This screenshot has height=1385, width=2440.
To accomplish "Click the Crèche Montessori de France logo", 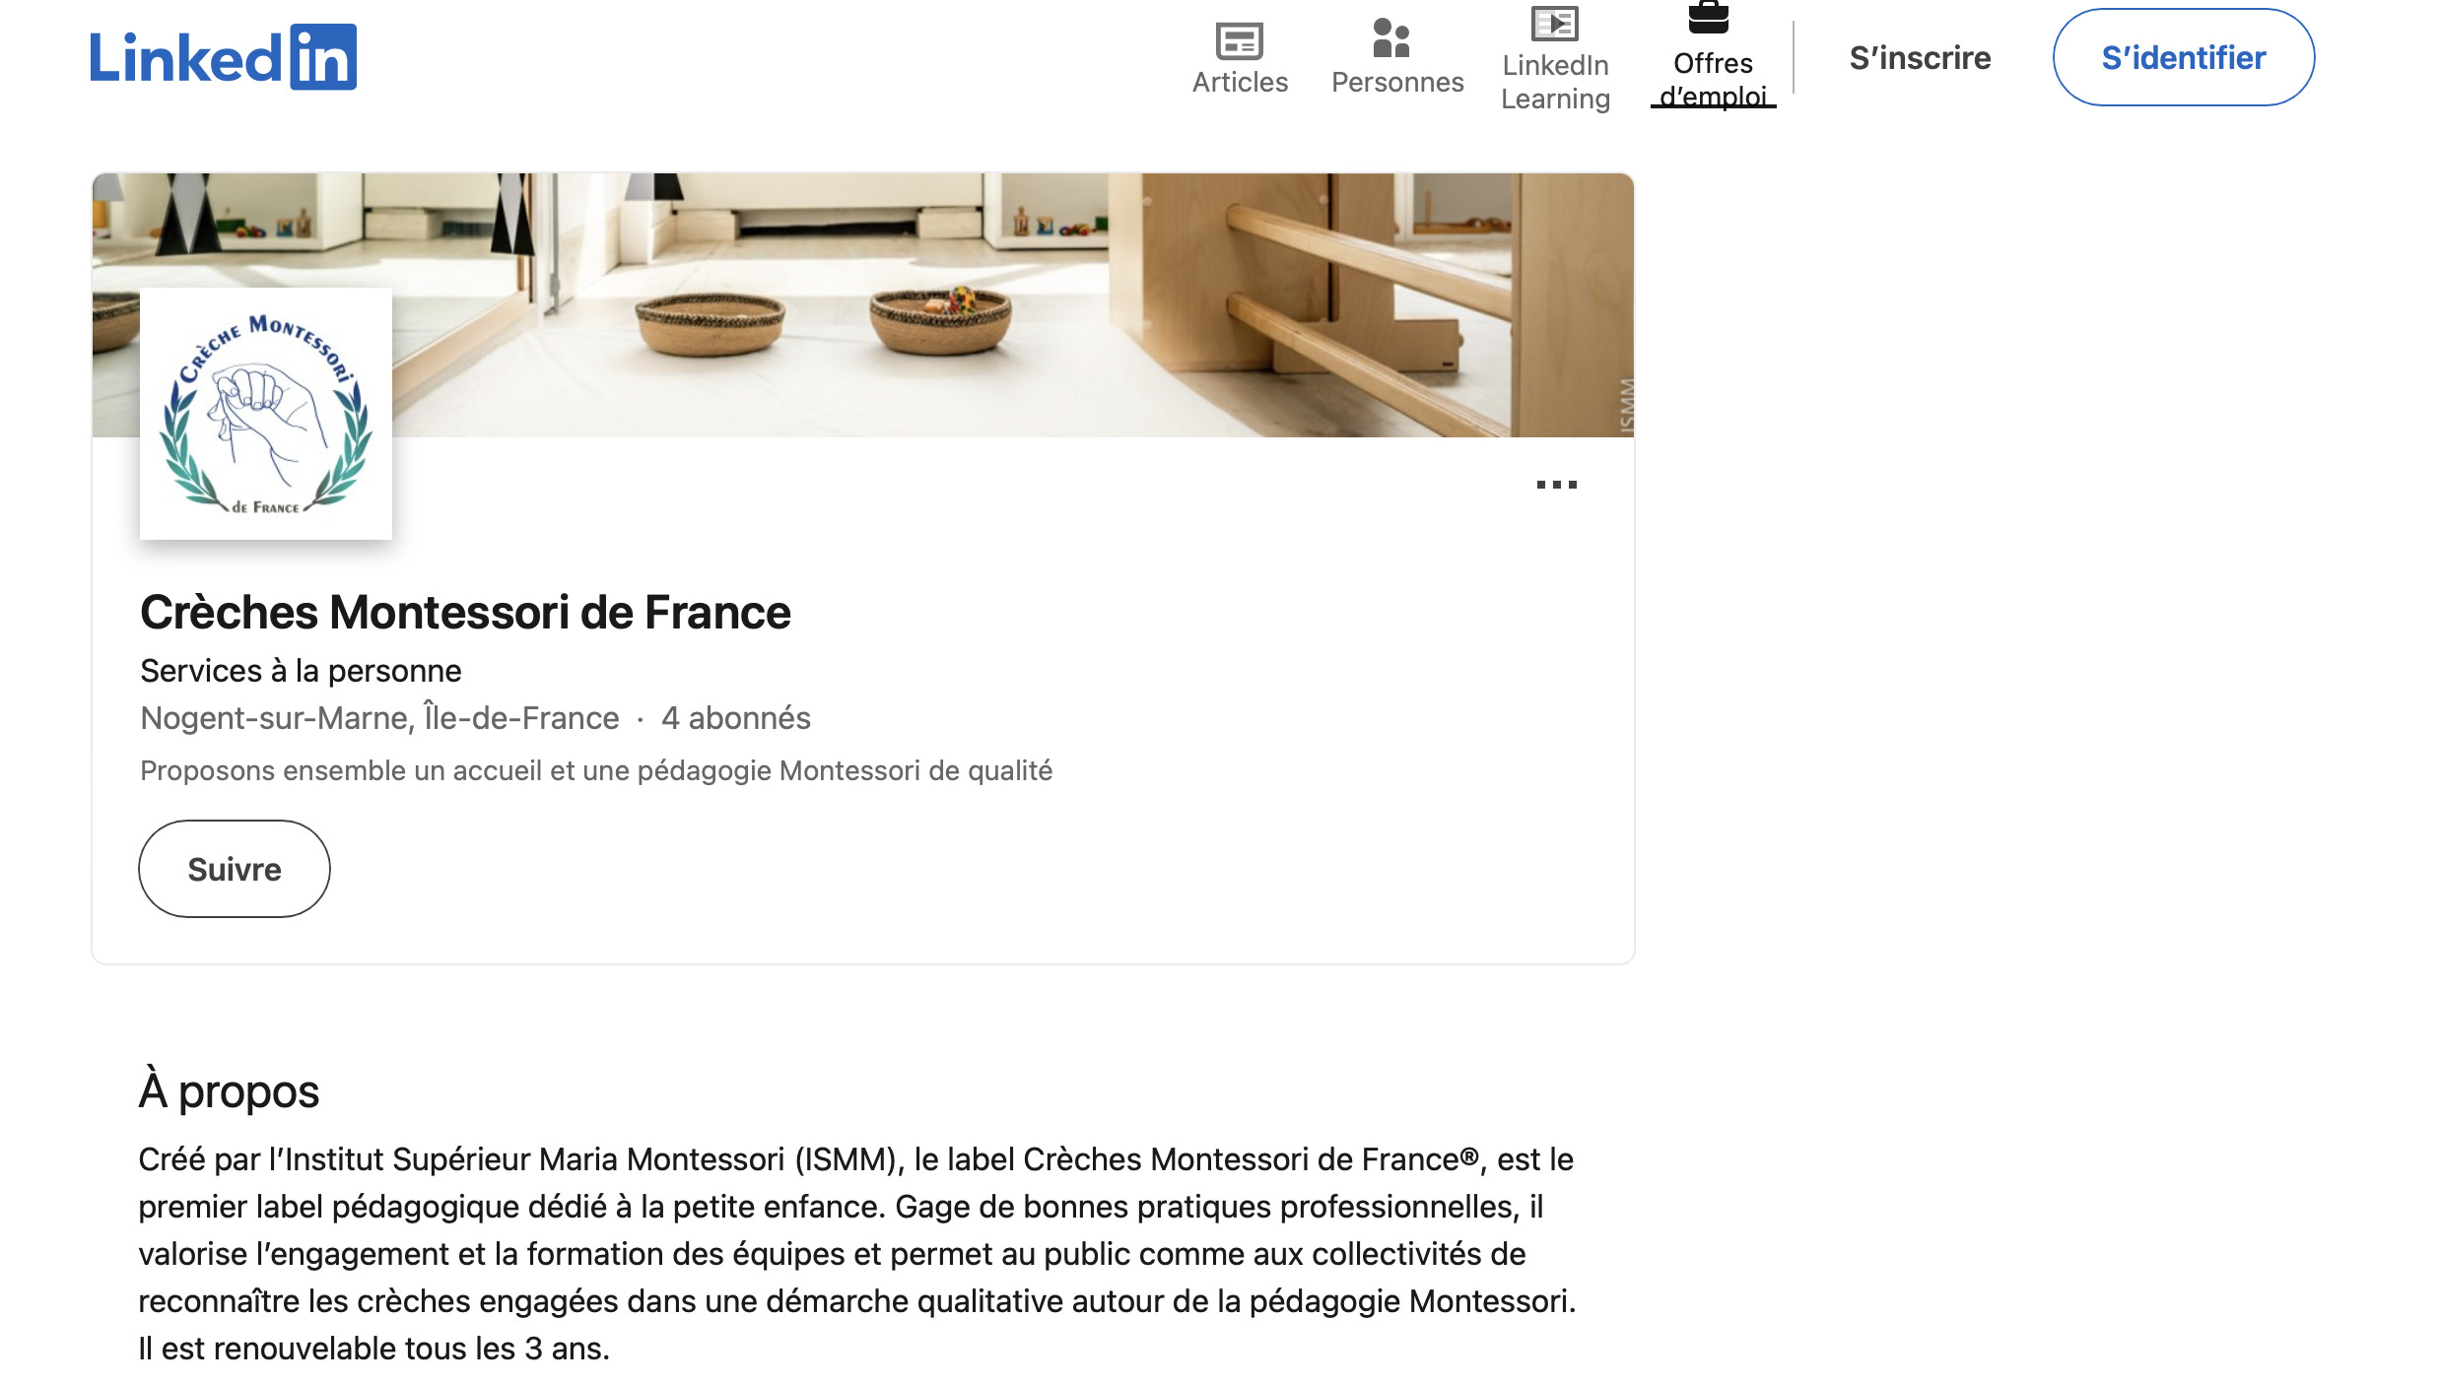I will (266, 414).
